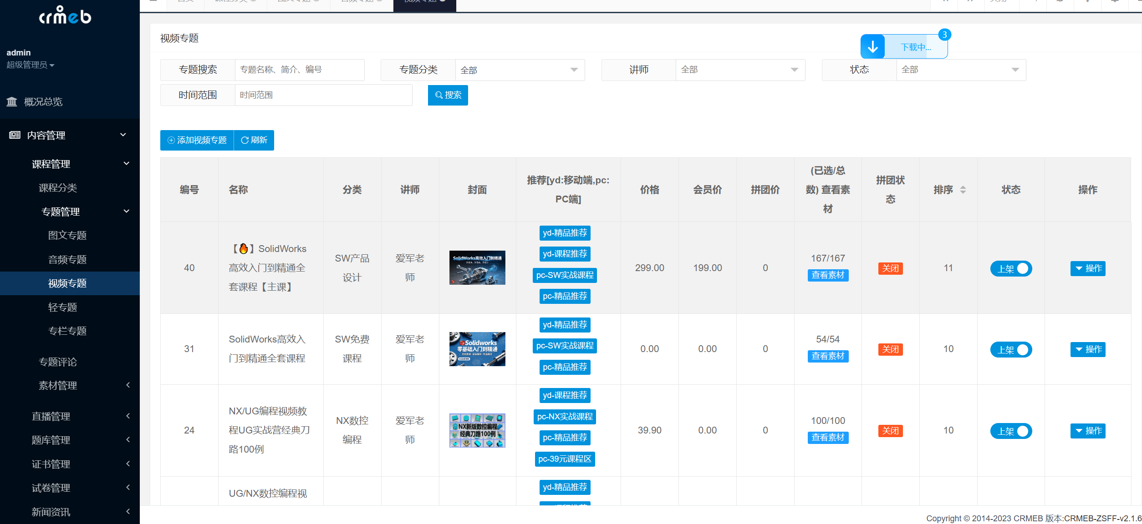Click 查看素材 for course 31
This screenshot has width=1142, height=524.
828,356
